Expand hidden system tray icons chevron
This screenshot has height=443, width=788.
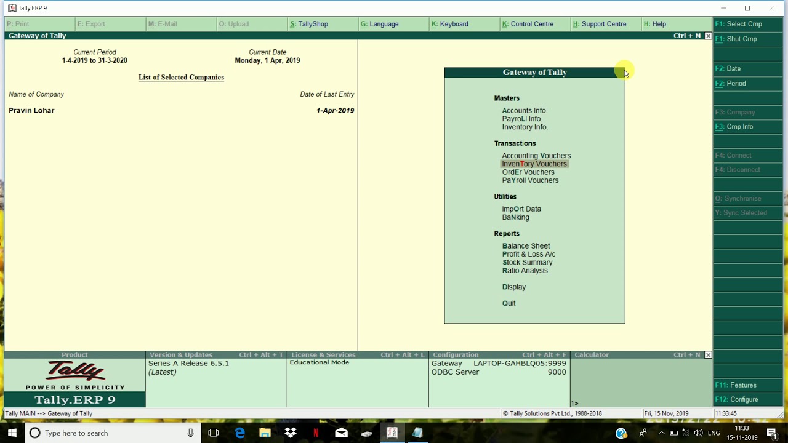click(661, 433)
